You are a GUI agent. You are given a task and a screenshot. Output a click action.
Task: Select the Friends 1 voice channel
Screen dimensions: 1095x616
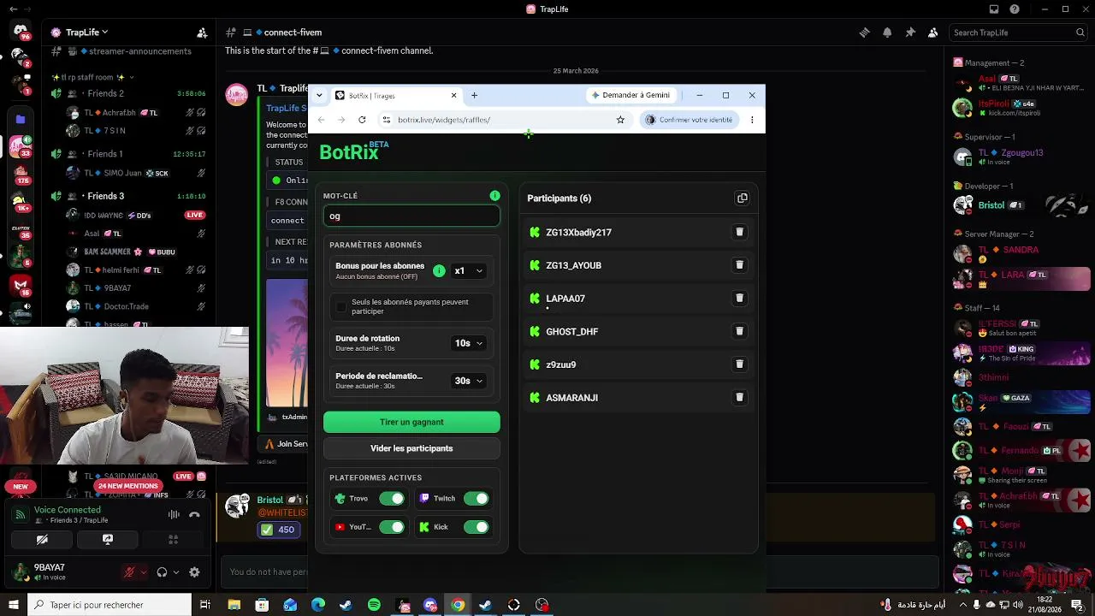(x=129, y=154)
